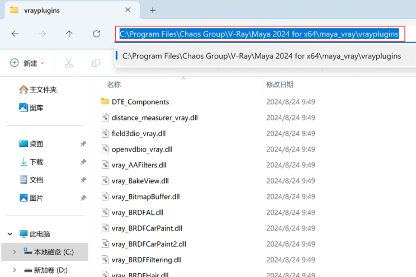Click the Back navigation arrow
Screen dimensions: 416x277
click(x=15, y=34)
